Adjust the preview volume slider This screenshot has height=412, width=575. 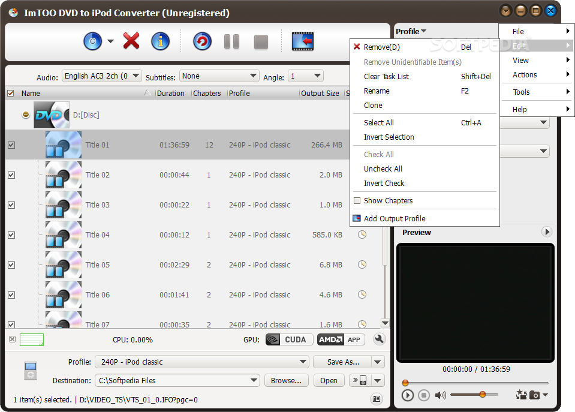coord(474,395)
